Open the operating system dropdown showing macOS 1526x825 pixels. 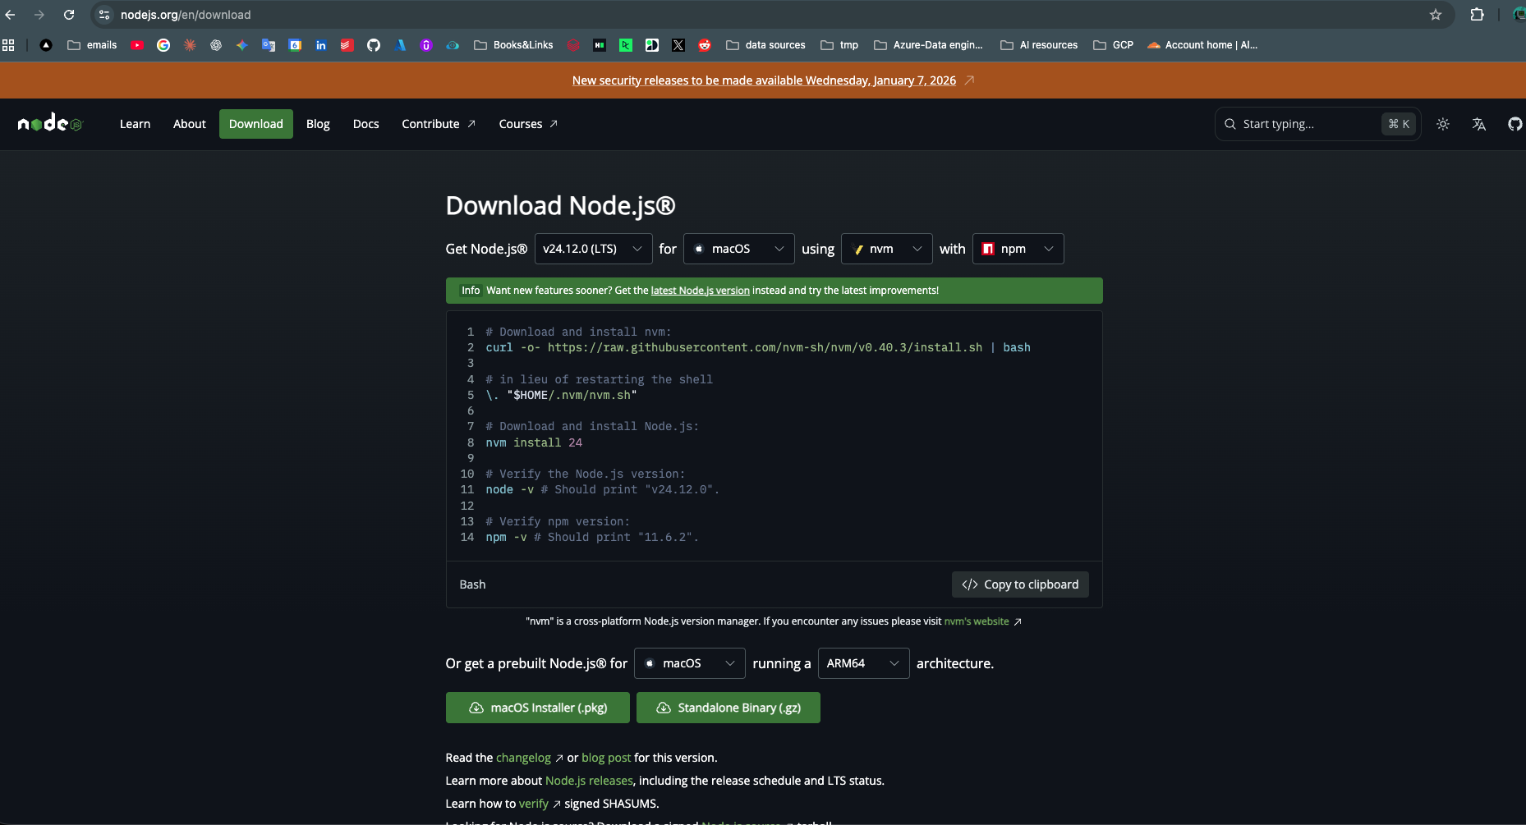(738, 249)
